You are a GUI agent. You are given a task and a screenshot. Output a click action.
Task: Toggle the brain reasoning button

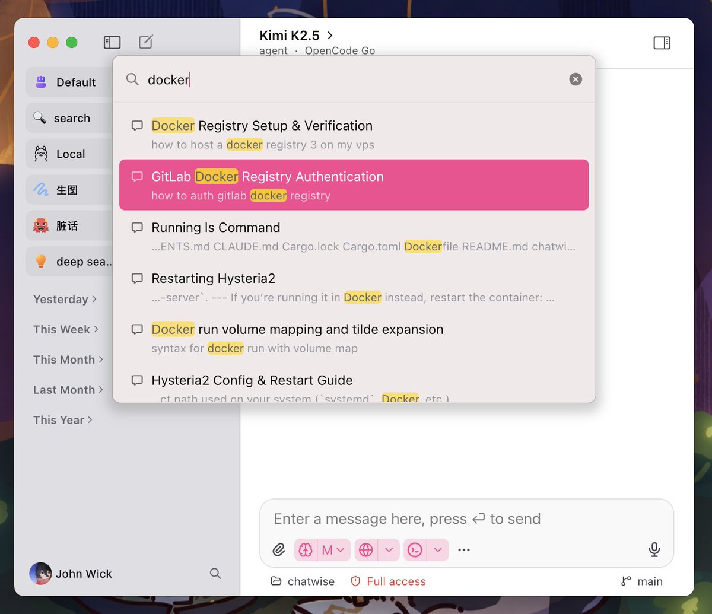point(306,550)
